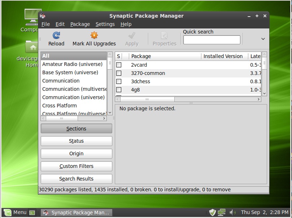Click the volume speaker tray icon
The width and height of the screenshot is (292, 218).
pos(232,212)
